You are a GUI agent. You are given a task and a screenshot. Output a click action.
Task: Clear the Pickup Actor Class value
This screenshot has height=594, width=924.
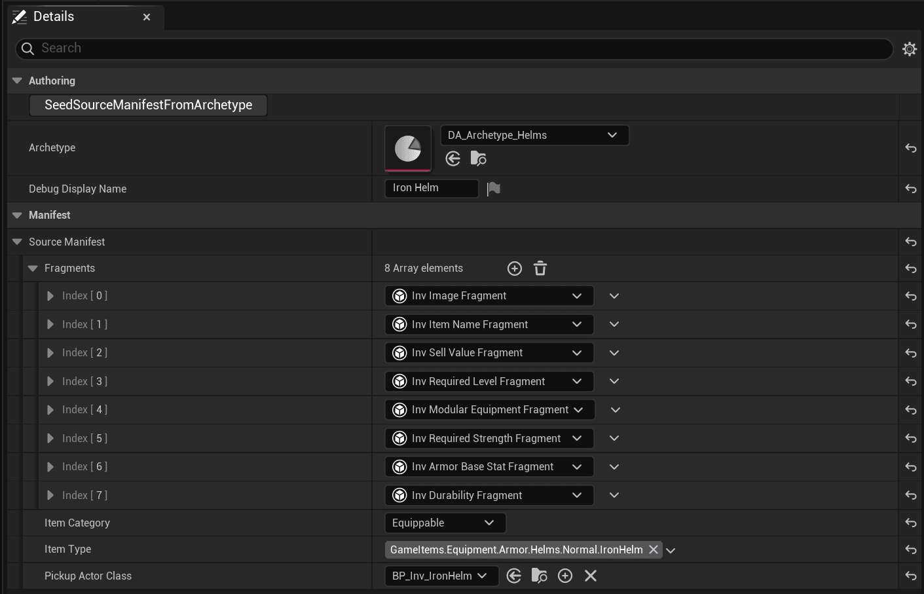591,576
